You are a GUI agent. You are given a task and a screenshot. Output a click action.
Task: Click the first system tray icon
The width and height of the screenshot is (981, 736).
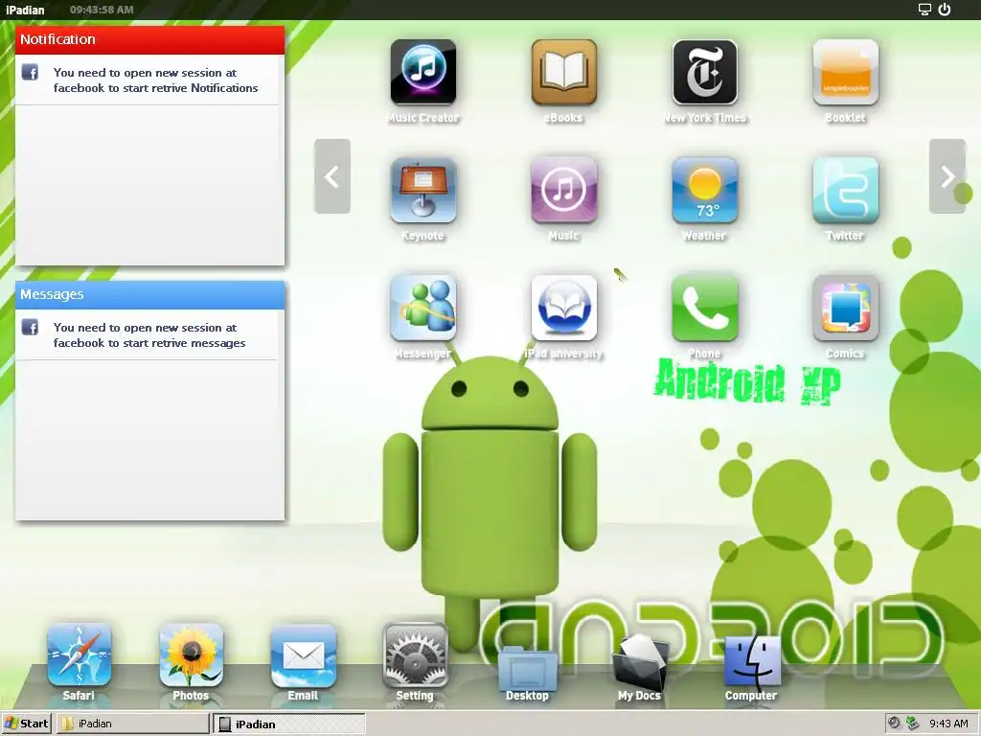[x=895, y=723]
